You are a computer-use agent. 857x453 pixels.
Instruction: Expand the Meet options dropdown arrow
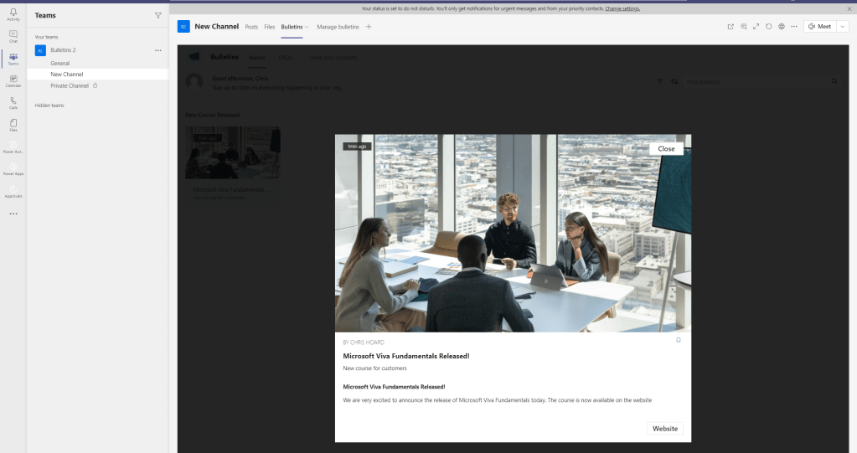tap(842, 27)
